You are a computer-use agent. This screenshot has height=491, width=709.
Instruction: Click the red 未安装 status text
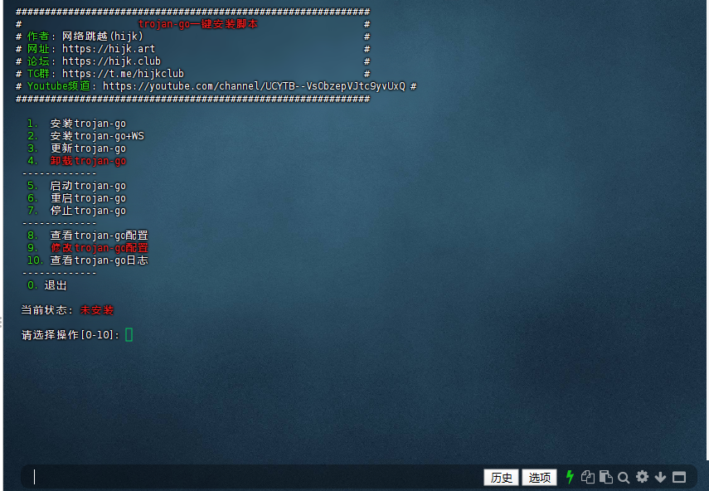97,310
